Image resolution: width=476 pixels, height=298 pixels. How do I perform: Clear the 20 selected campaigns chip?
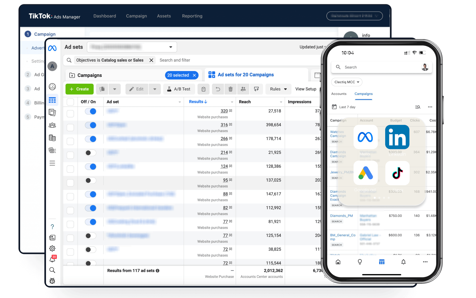(194, 75)
